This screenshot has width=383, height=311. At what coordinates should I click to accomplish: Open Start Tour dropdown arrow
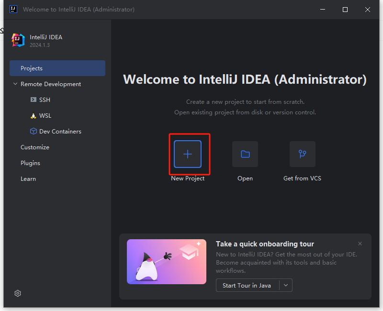tap(286, 285)
